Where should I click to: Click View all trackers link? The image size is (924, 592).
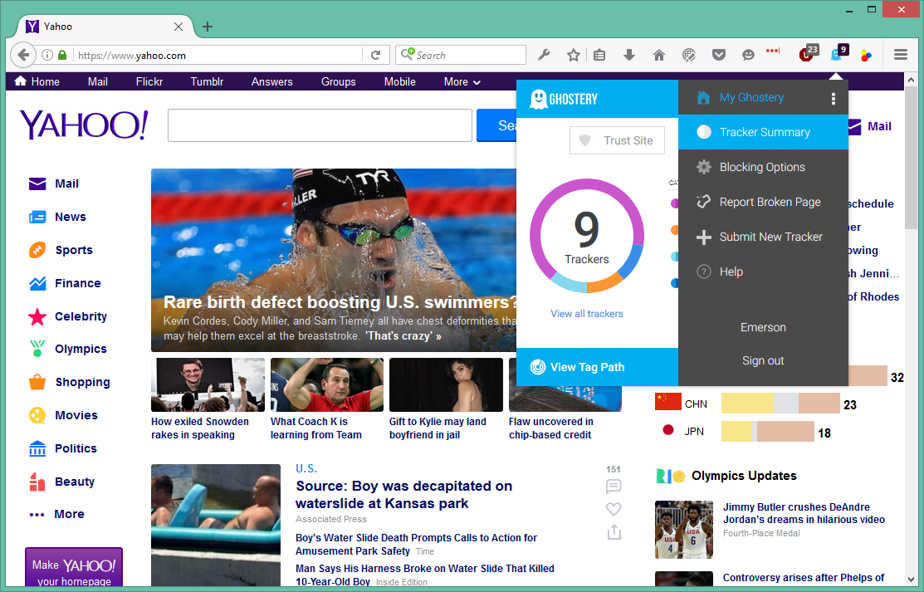[x=586, y=314]
